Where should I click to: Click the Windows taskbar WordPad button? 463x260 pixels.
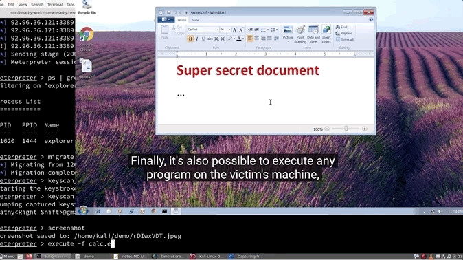[x=175, y=211]
